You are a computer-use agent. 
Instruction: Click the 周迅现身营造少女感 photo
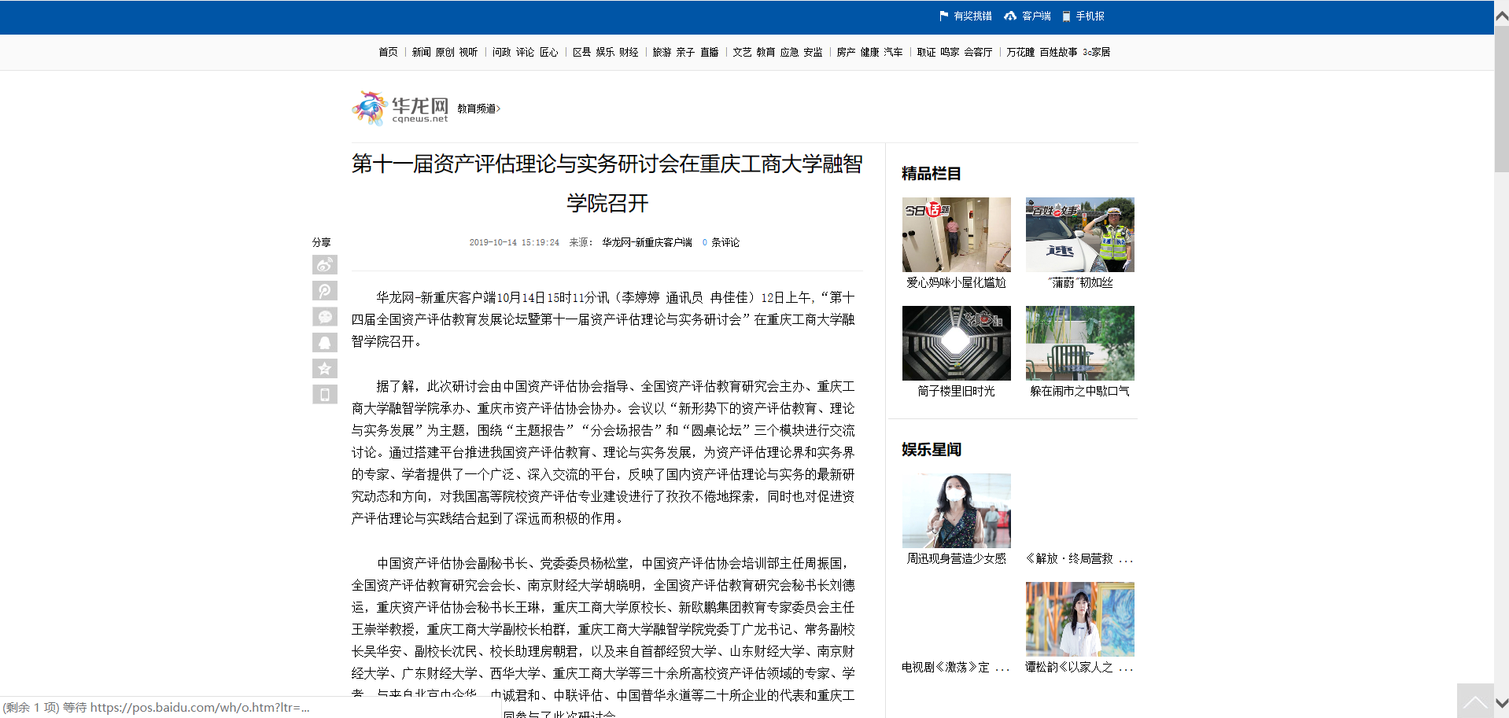956,510
